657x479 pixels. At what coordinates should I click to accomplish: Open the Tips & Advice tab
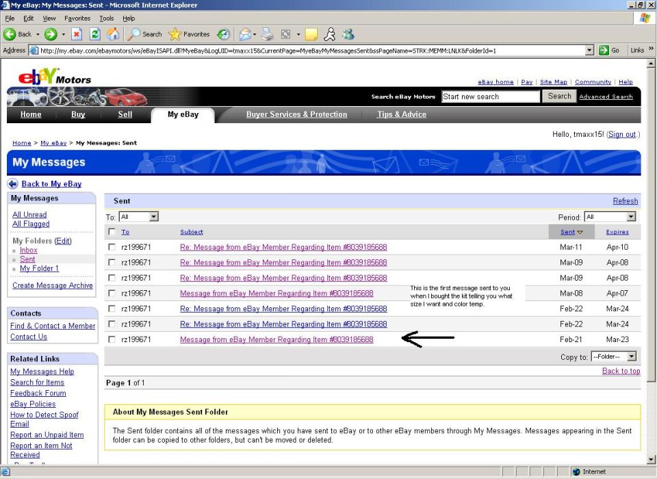pyautogui.click(x=402, y=114)
